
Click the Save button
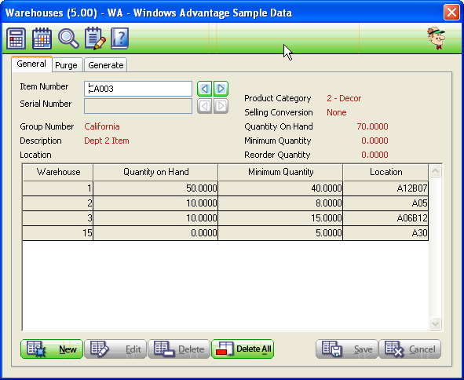pyautogui.click(x=347, y=349)
